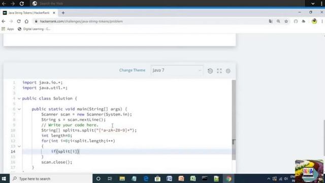Screen dimensions: 325x183
Task: Open PowerPoint from the taskbar
Action: click(x=181, y=178)
